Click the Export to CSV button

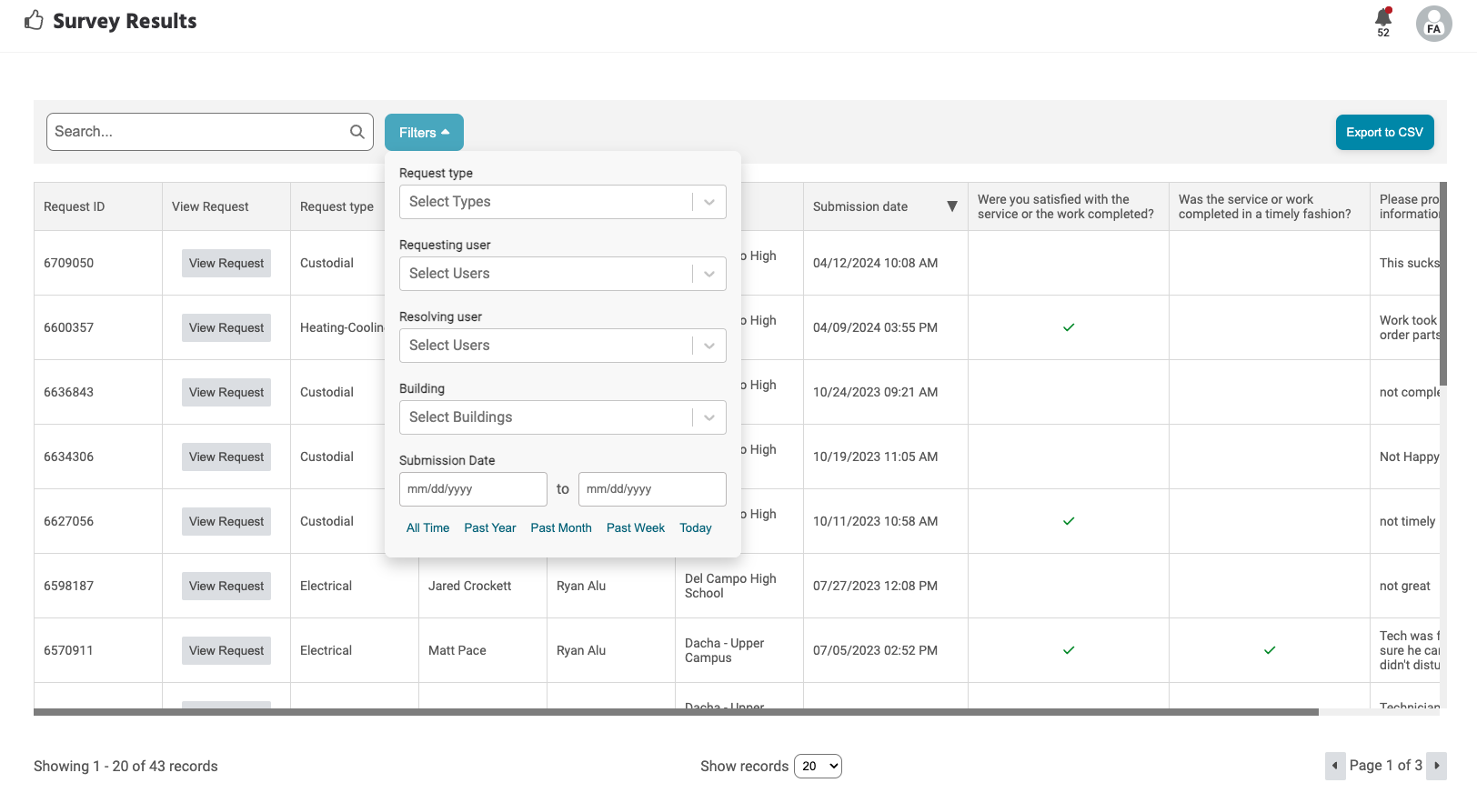pyautogui.click(x=1384, y=133)
